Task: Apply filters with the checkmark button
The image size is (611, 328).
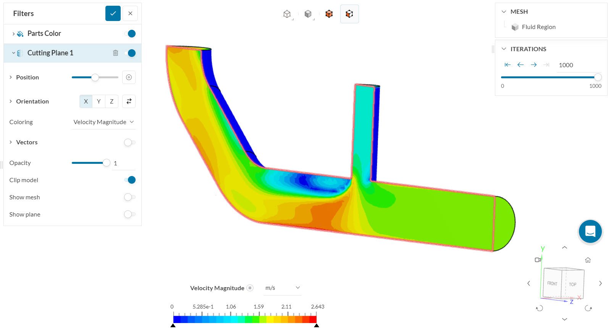Action: 113,13
